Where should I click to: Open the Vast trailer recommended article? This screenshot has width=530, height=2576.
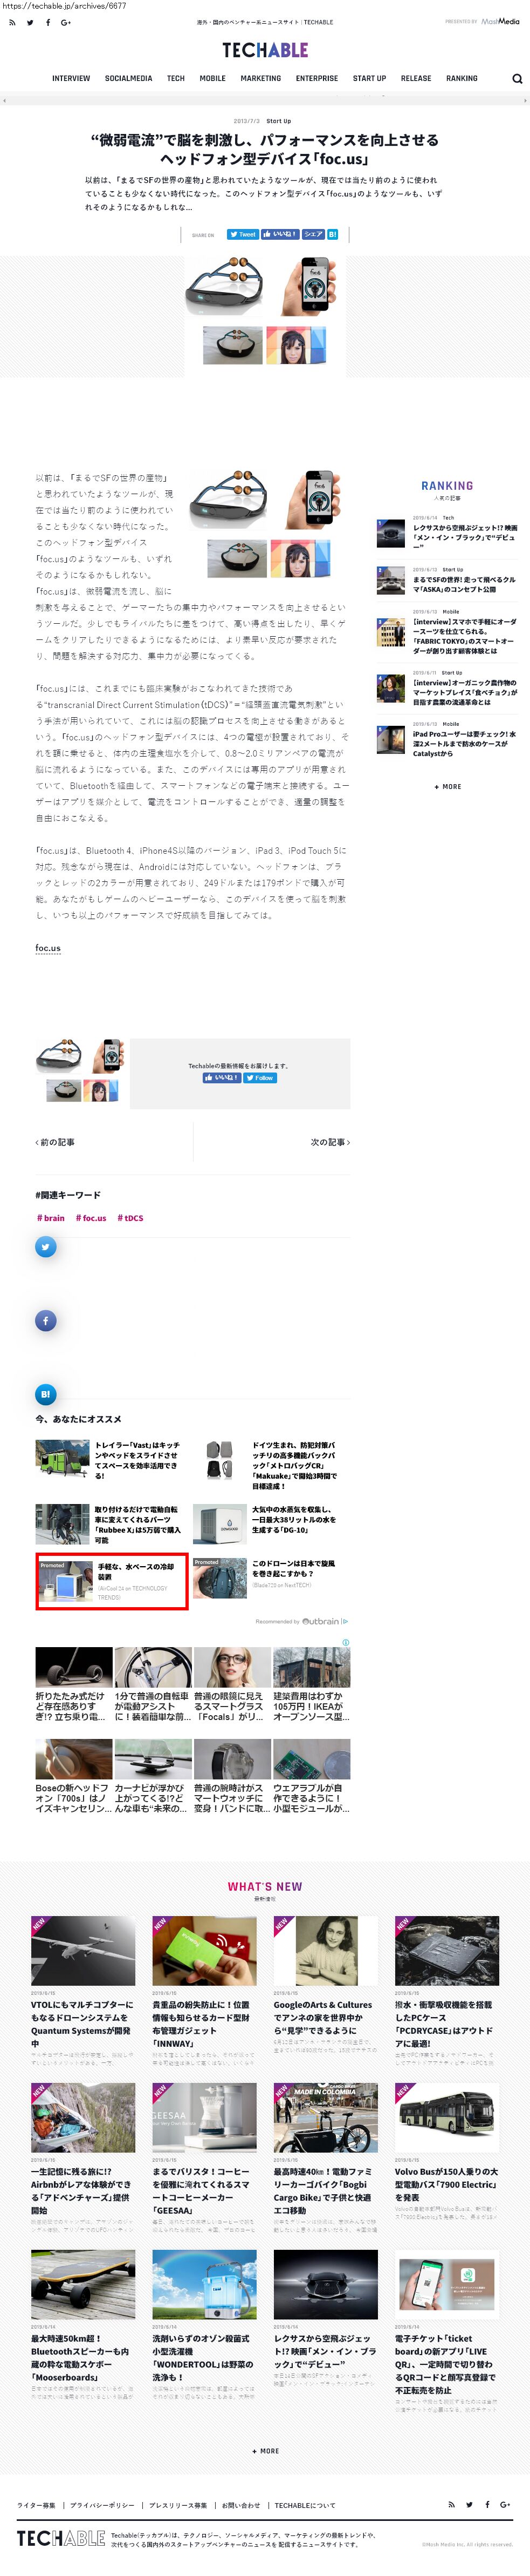point(137,1460)
